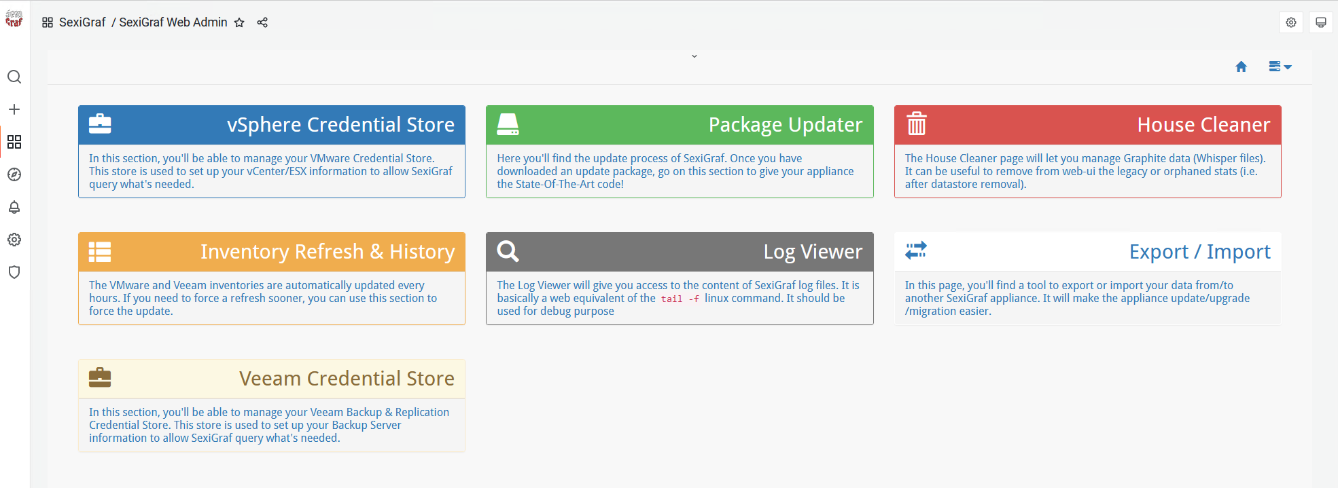
Task: Click the SexiGraf folder breadcrumb
Action: click(x=82, y=22)
